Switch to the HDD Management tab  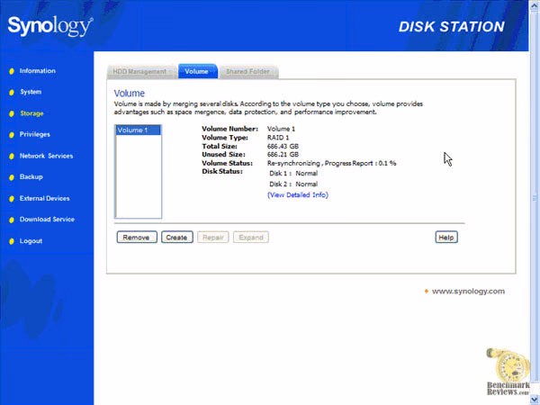click(x=141, y=71)
